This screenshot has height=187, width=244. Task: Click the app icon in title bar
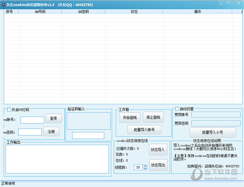tap(3, 4)
